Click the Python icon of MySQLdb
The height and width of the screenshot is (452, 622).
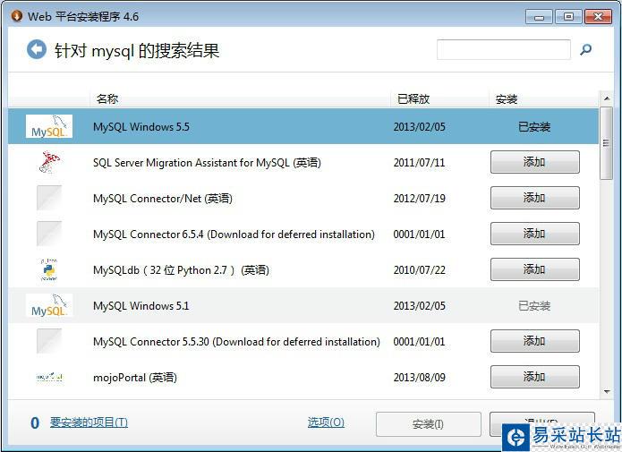(49, 269)
